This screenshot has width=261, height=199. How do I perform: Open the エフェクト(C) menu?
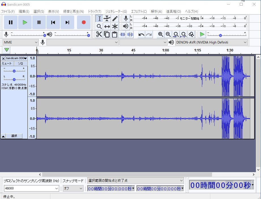click(139, 12)
